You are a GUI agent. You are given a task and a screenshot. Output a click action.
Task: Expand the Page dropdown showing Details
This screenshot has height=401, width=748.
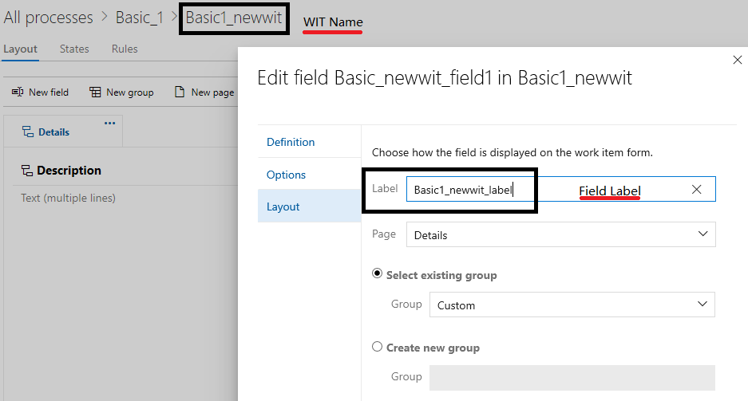[x=702, y=234]
